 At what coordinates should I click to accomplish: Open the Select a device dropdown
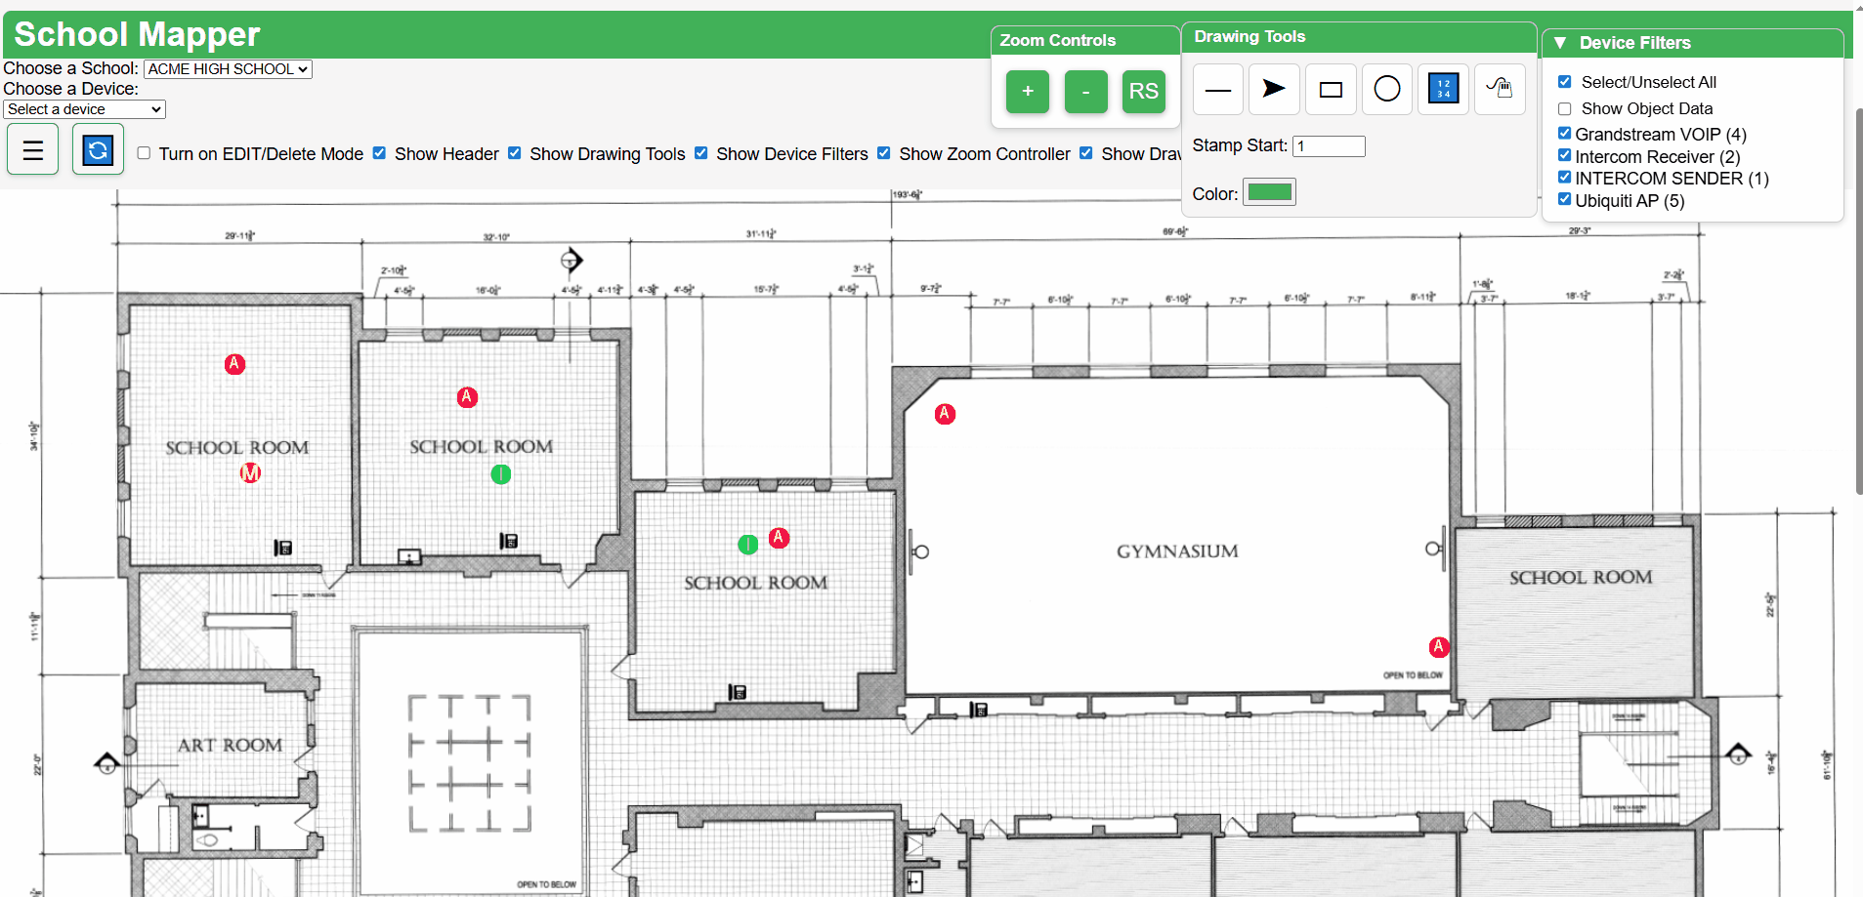pos(85,109)
